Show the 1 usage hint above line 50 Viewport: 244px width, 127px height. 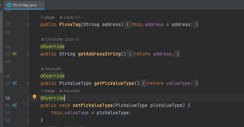(48, 91)
